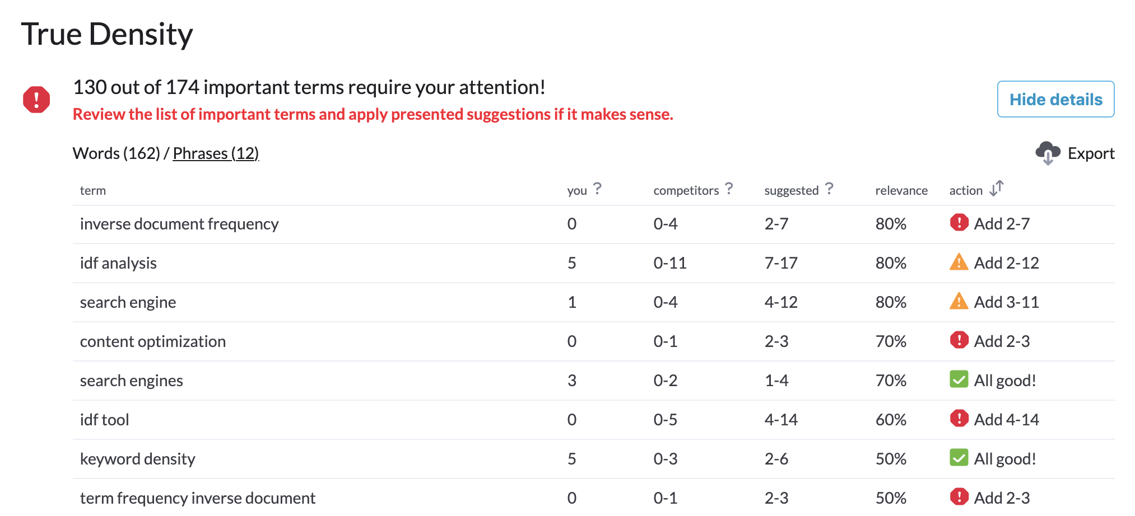Click the Export cloud download icon
The image size is (1135, 516).
pyautogui.click(x=1048, y=153)
